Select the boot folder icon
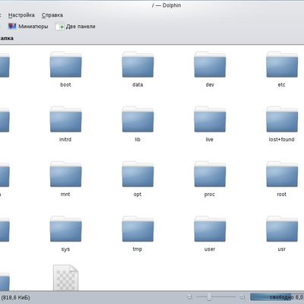The width and height of the screenshot is (304, 304). tap(65, 65)
